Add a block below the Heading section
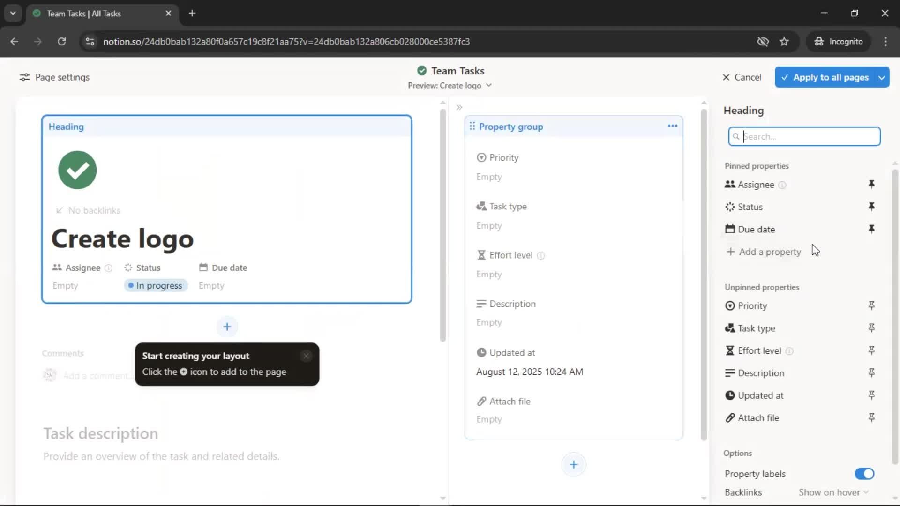Screen dimensions: 900x506 tap(227, 327)
